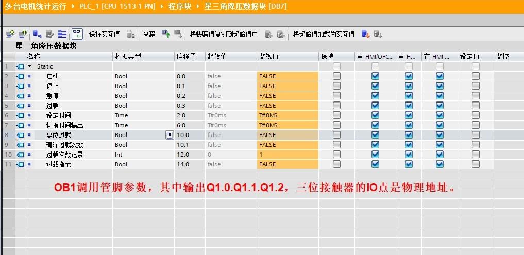Toggle 从 HMI/OPC checkbox for 停止 row
Image resolution: width=524 pixels, height=255 pixels.
tap(375, 86)
